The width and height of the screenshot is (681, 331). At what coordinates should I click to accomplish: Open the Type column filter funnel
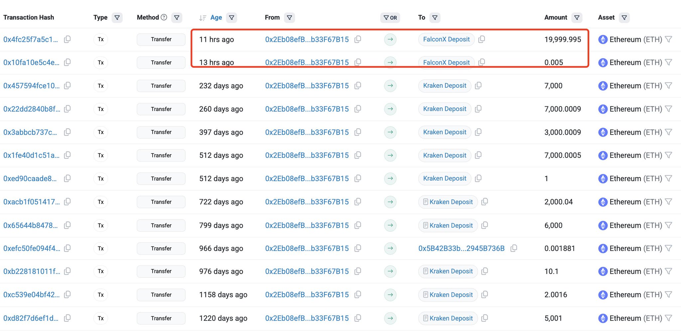coord(117,18)
